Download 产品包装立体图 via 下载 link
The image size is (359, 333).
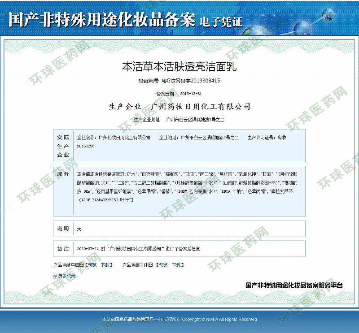(x=176, y=265)
